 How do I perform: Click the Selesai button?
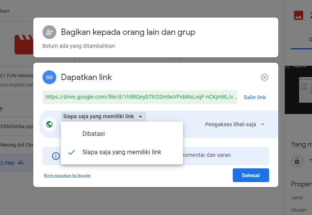tap(251, 175)
